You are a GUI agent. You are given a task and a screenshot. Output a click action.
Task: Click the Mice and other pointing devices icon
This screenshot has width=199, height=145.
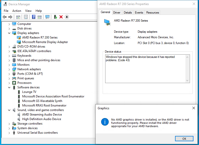pyautogui.click(x=14, y=60)
